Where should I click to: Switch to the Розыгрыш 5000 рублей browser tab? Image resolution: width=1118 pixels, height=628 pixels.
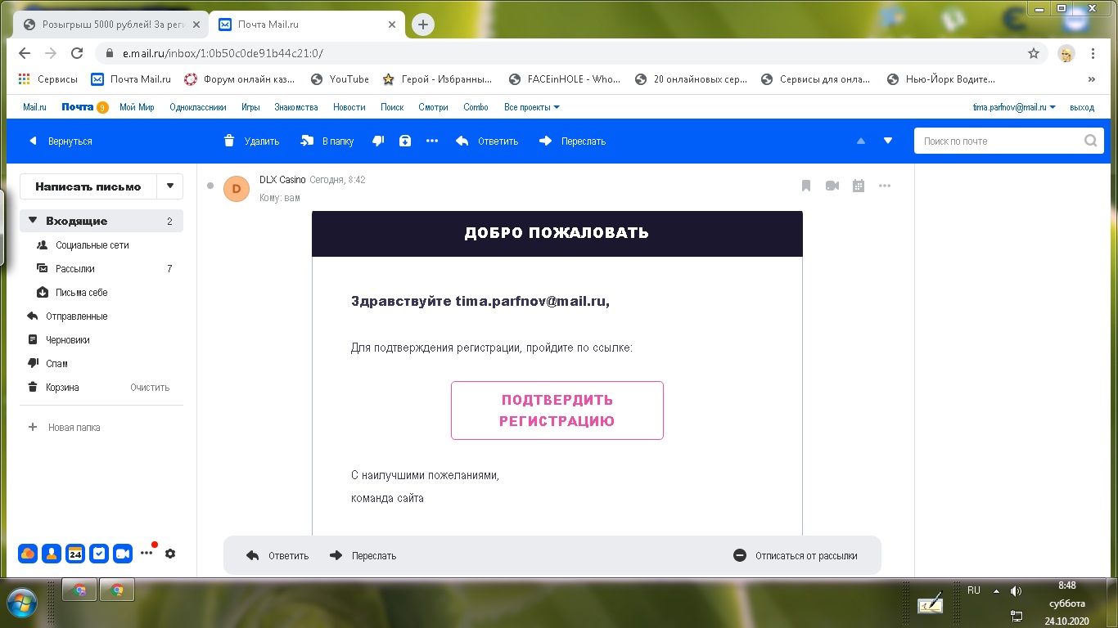click(x=111, y=25)
